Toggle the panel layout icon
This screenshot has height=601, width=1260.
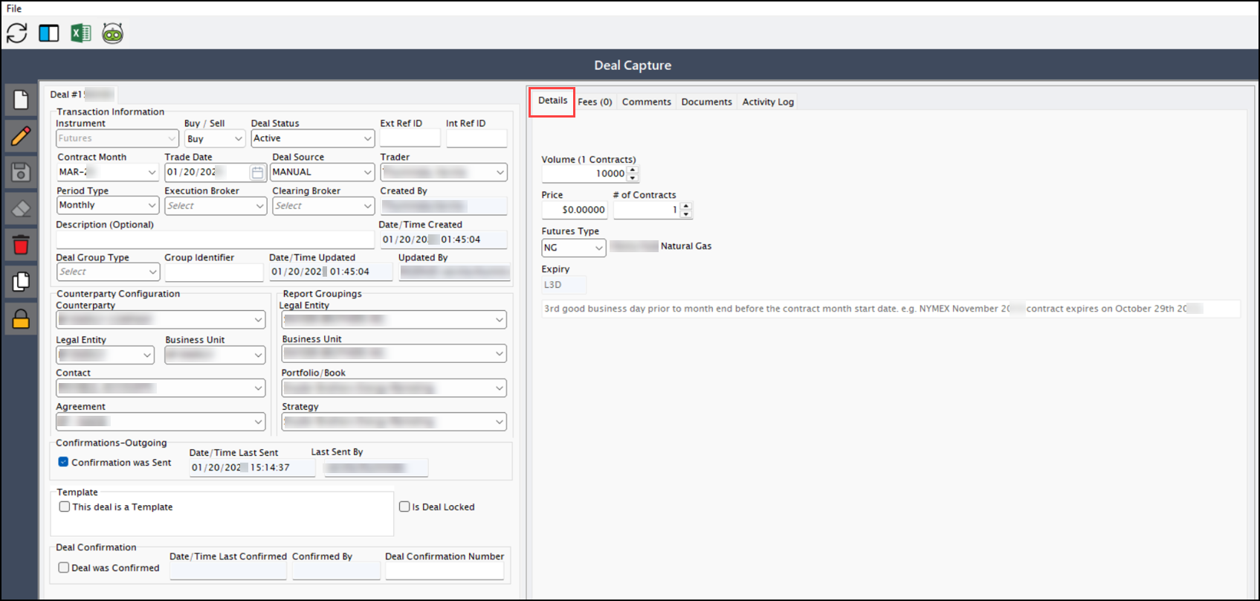tap(49, 33)
